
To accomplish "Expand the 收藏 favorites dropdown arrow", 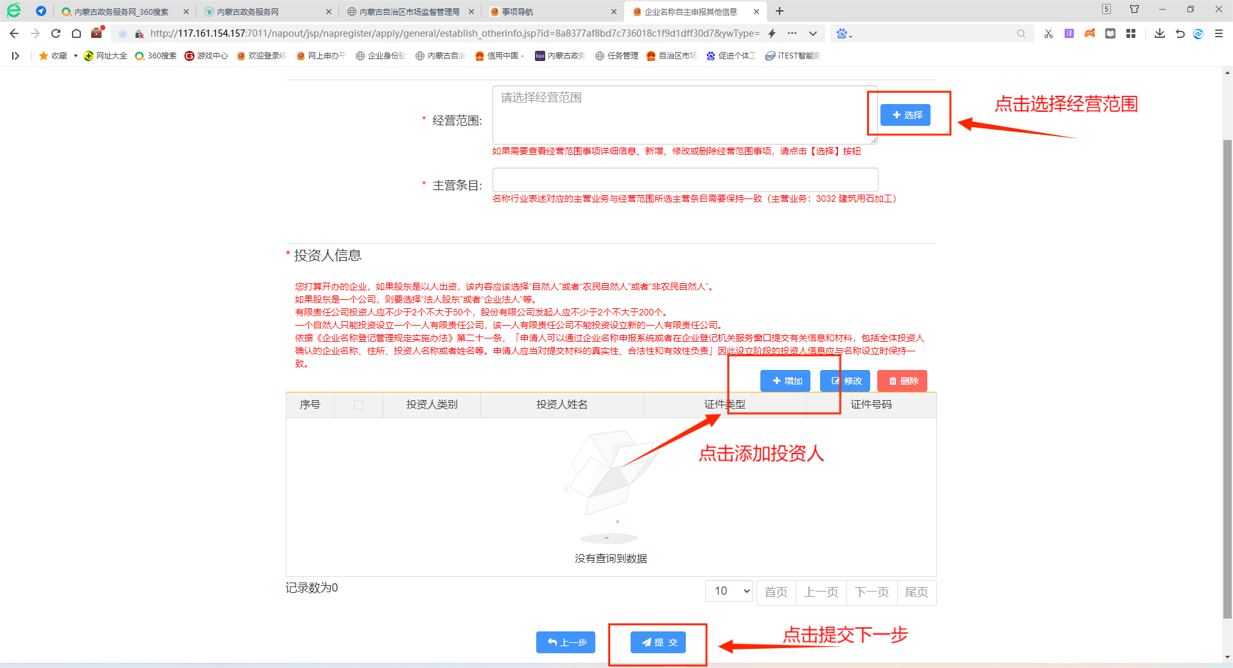I will click(75, 56).
